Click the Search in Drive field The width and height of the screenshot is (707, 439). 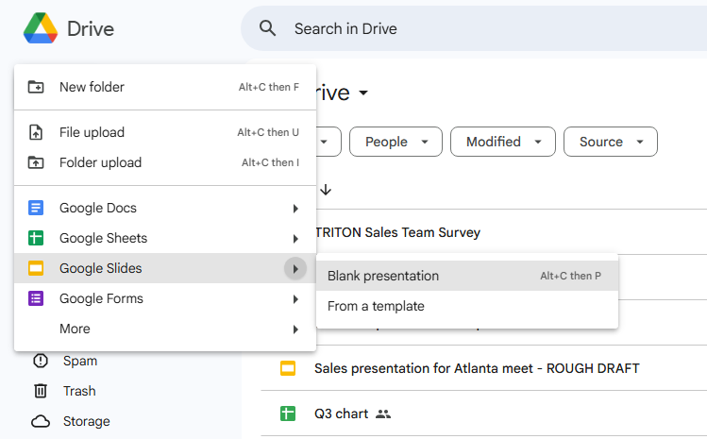(x=474, y=28)
